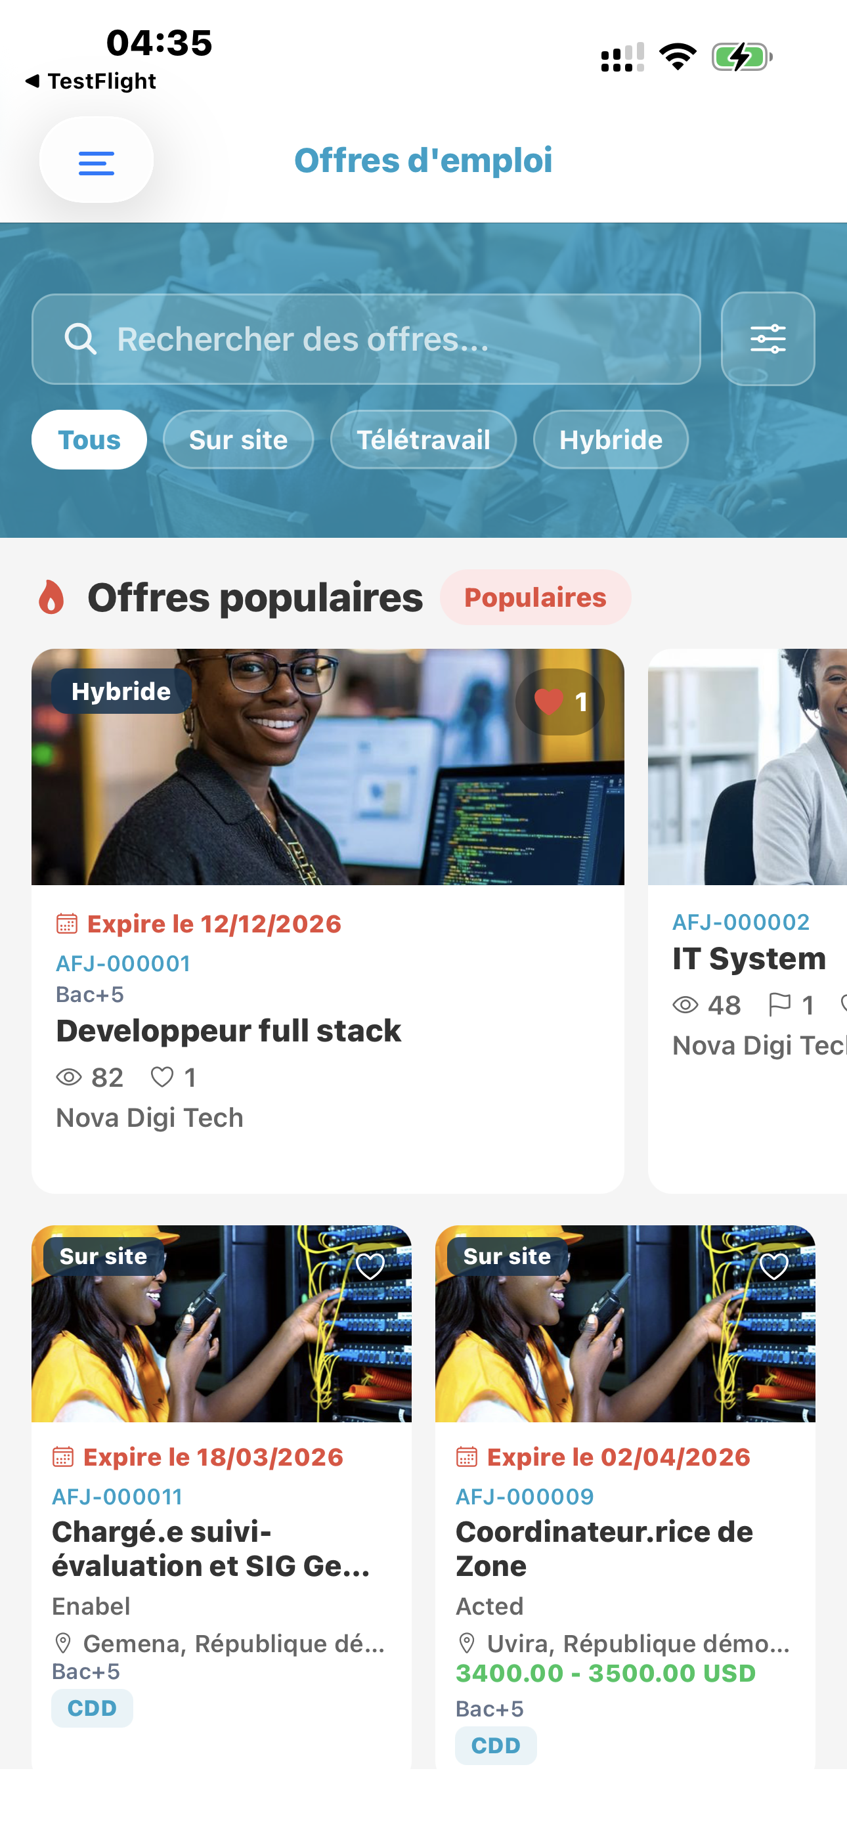Select the Sur site filter tab
847x1836 pixels.
click(238, 440)
